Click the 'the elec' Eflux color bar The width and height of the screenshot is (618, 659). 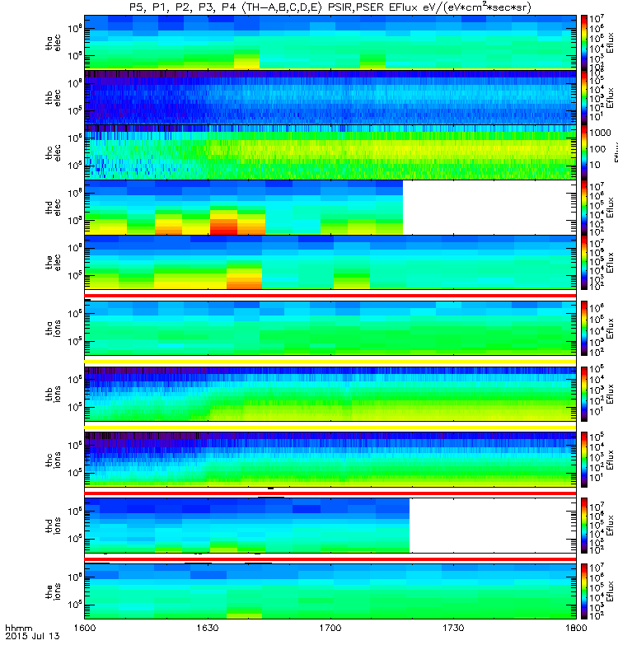(584, 262)
